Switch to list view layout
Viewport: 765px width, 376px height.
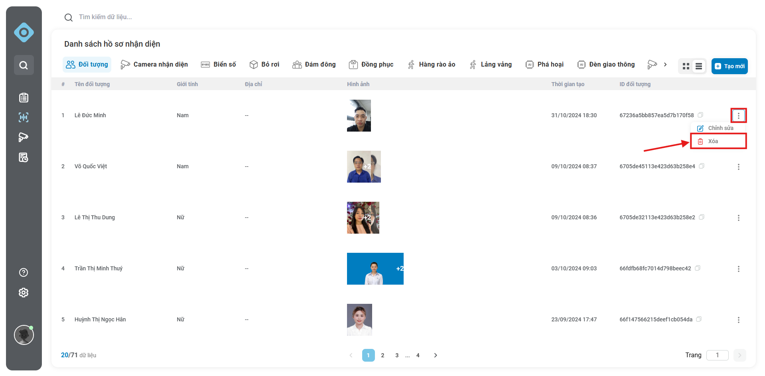click(699, 66)
